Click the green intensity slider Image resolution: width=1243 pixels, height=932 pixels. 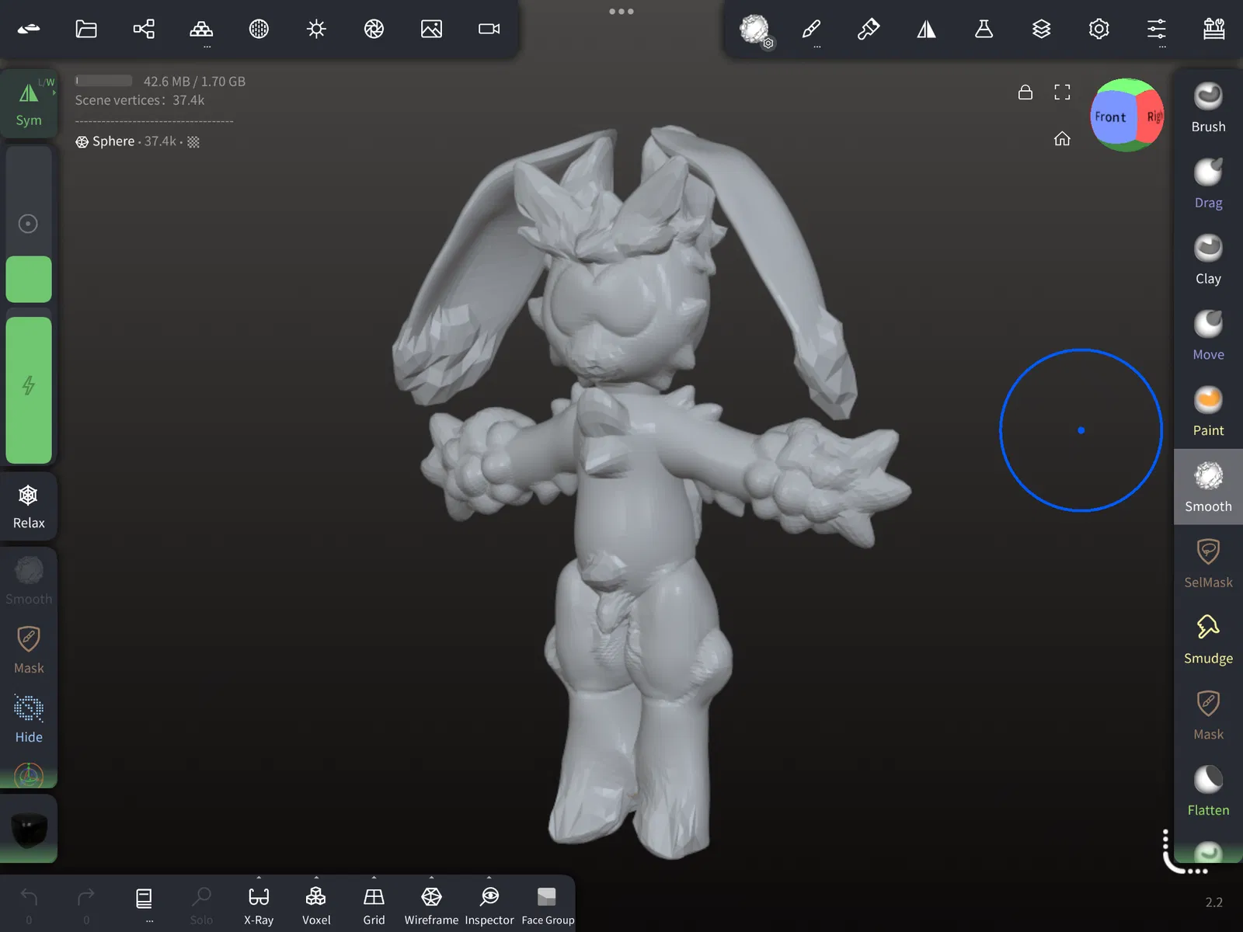tap(29, 390)
